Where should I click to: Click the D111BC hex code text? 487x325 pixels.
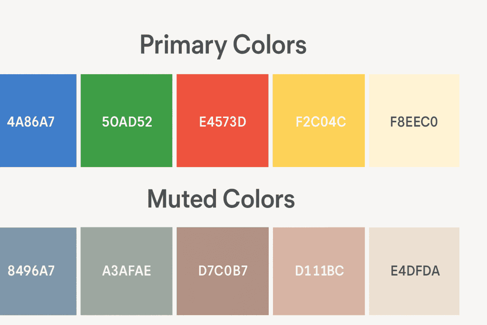(319, 271)
